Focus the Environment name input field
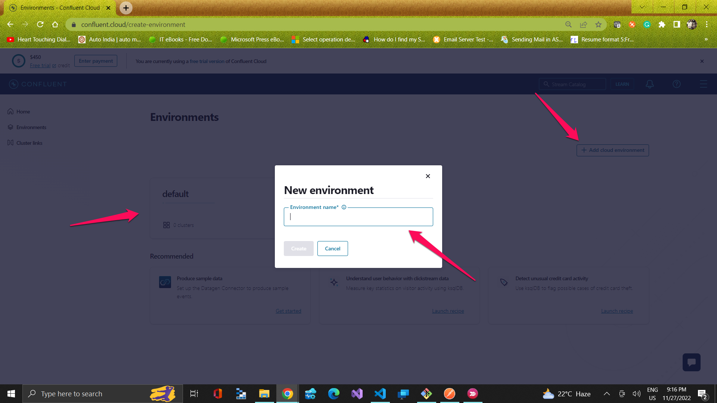This screenshot has width=717, height=403. [358, 216]
